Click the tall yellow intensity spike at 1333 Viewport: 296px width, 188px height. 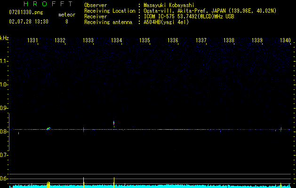point(83,182)
